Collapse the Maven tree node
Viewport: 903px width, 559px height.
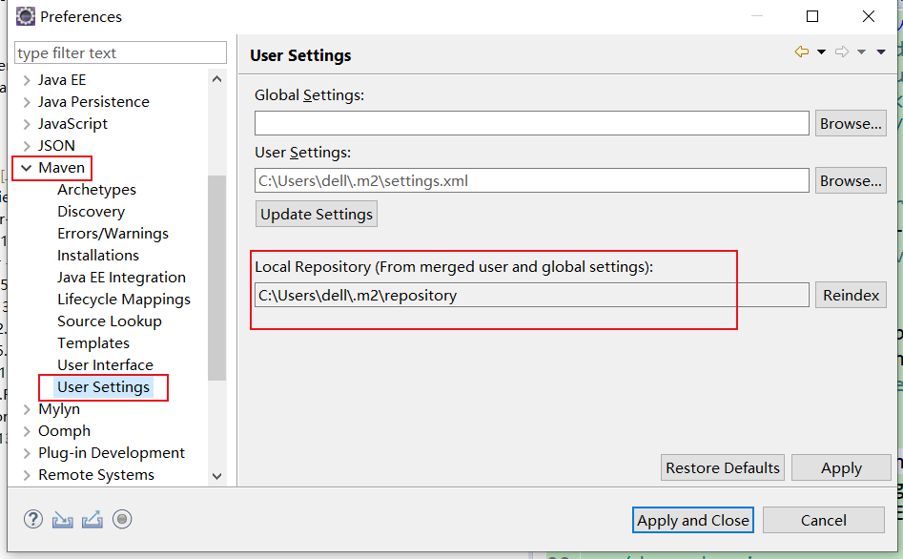25,168
